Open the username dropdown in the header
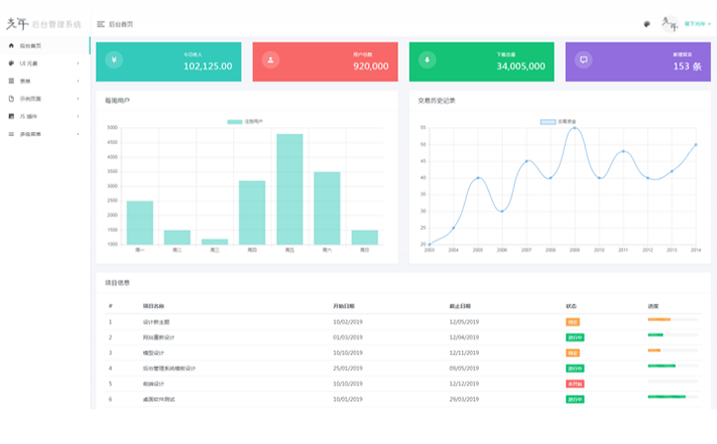 697,24
